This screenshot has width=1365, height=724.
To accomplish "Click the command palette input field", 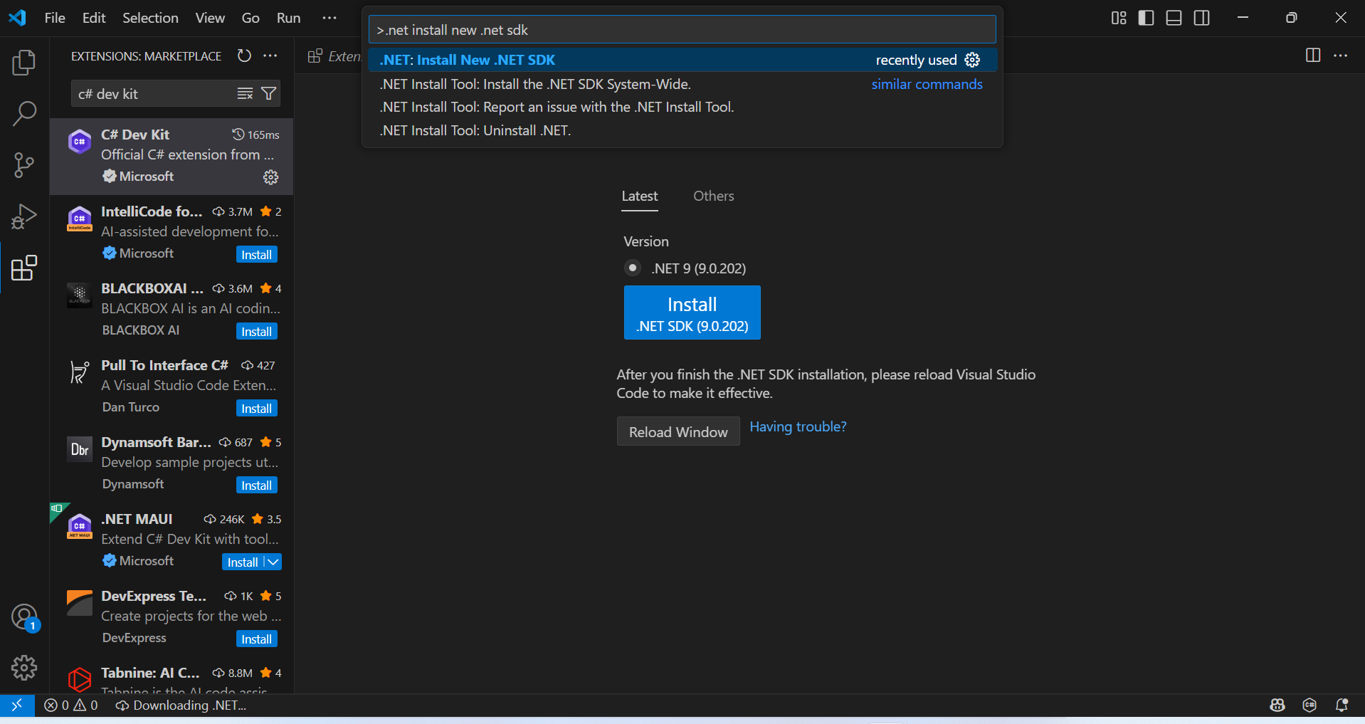I will tap(682, 30).
